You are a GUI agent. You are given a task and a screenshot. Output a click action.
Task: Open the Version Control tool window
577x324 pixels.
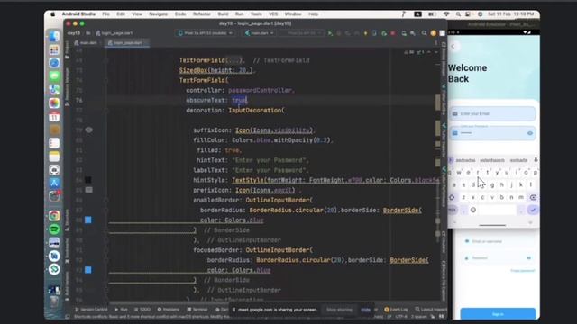[91, 310]
